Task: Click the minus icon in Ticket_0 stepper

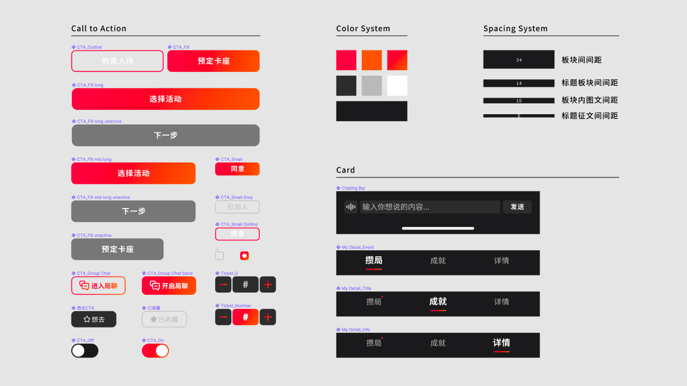Action: (223, 285)
